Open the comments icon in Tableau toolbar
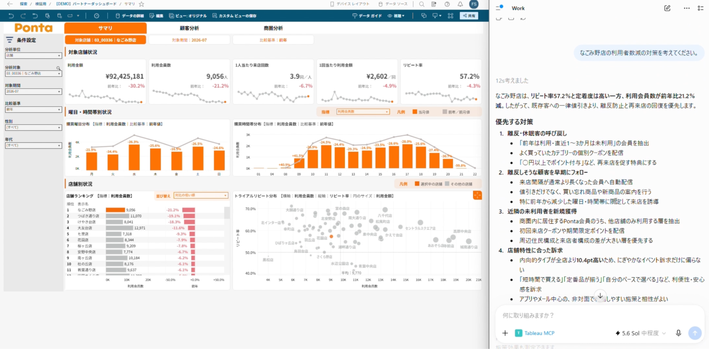This screenshot has height=349, width=709. [x=424, y=16]
